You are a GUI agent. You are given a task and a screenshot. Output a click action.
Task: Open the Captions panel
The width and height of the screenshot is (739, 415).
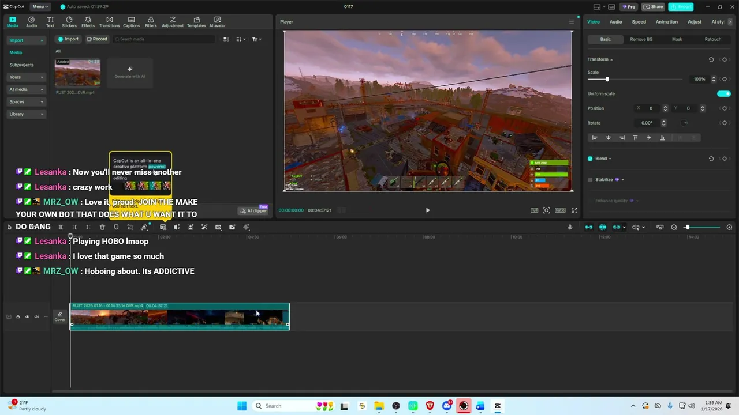[x=131, y=22]
